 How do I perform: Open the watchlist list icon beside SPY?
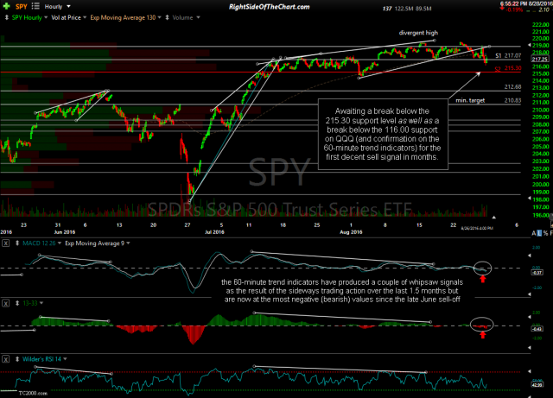[x=35, y=6]
